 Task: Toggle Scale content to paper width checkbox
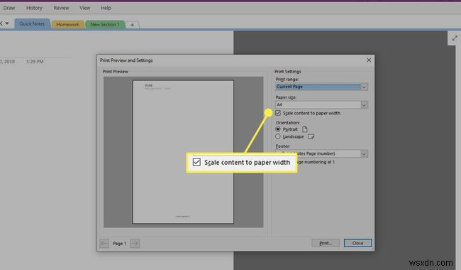(x=278, y=113)
